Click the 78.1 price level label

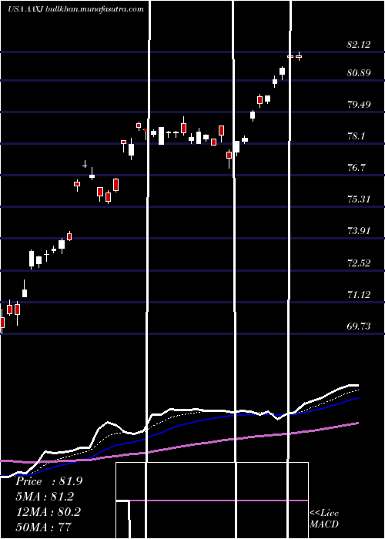click(356, 136)
